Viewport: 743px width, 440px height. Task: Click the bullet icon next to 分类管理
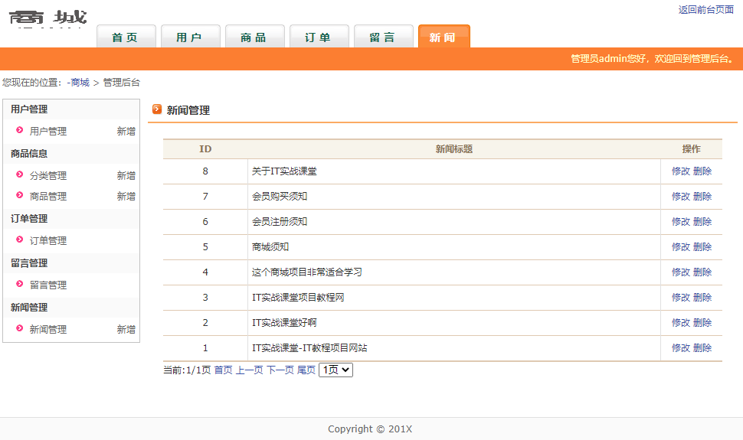[x=19, y=174]
